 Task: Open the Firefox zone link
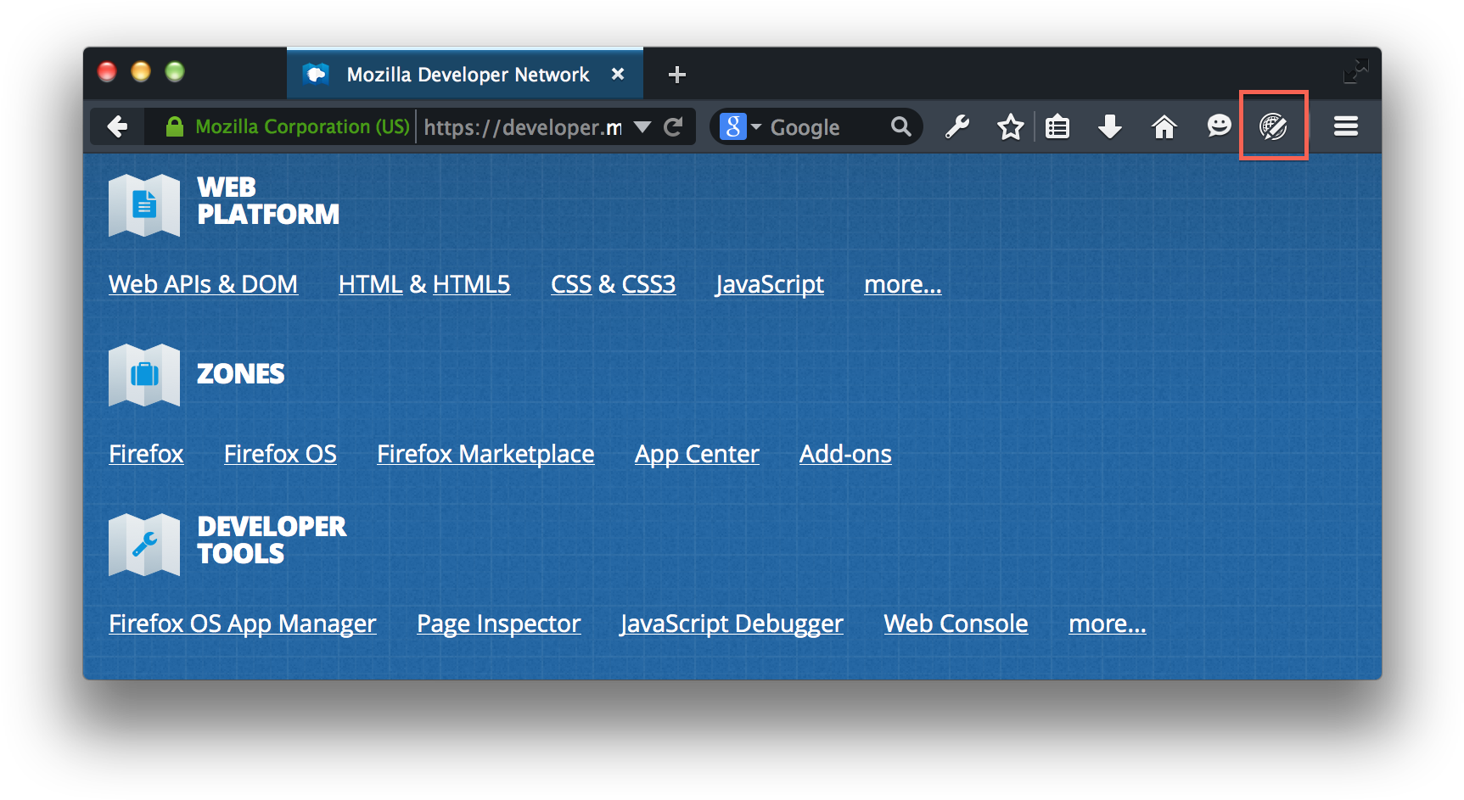[x=146, y=454]
